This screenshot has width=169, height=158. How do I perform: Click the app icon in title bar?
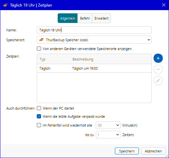coord(6,5)
